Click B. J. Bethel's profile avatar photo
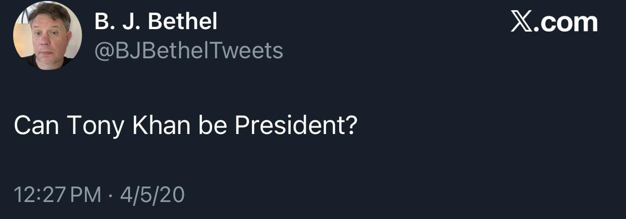Screen dimensions: 626x219 (x=47, y=36)
